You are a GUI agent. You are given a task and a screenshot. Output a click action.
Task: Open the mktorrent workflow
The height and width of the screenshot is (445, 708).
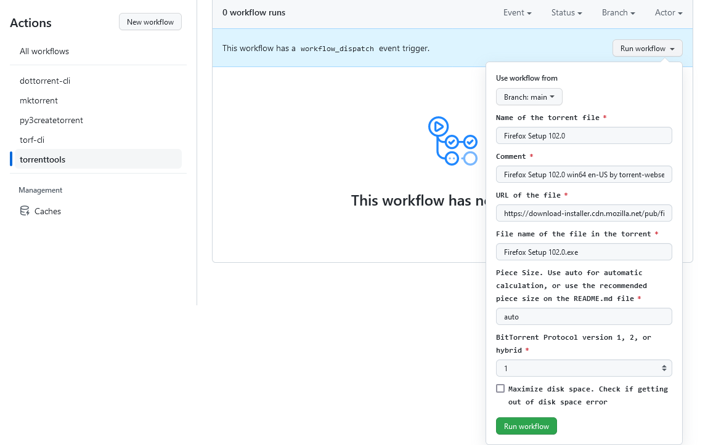(x=39, y=100)
